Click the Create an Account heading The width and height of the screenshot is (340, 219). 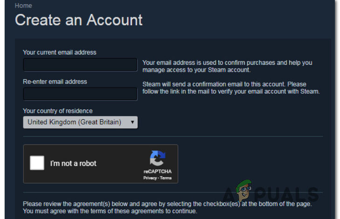coord(79,20)
